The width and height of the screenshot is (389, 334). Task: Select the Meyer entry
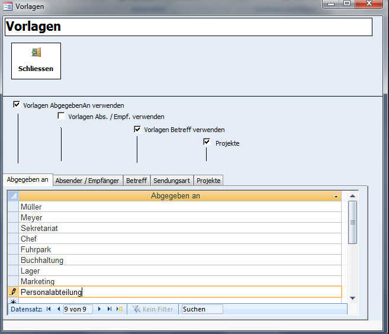pyautogui.click(x=180, y=217)
